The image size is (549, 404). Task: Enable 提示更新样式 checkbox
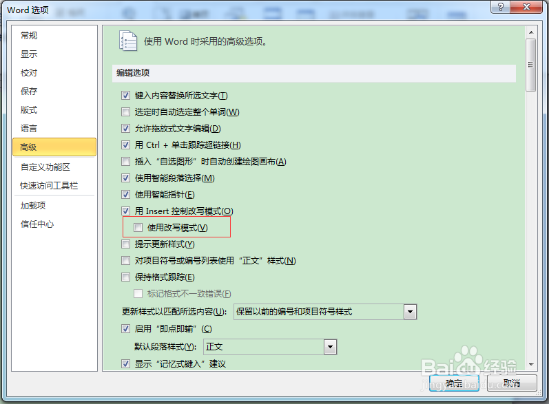pos(125,244)
